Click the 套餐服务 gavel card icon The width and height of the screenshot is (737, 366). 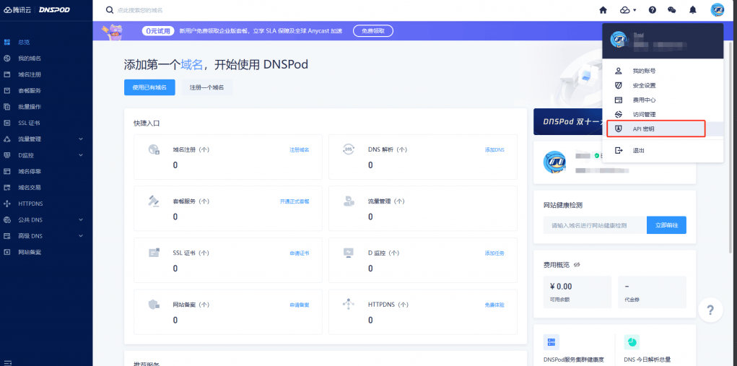[154, 201]
